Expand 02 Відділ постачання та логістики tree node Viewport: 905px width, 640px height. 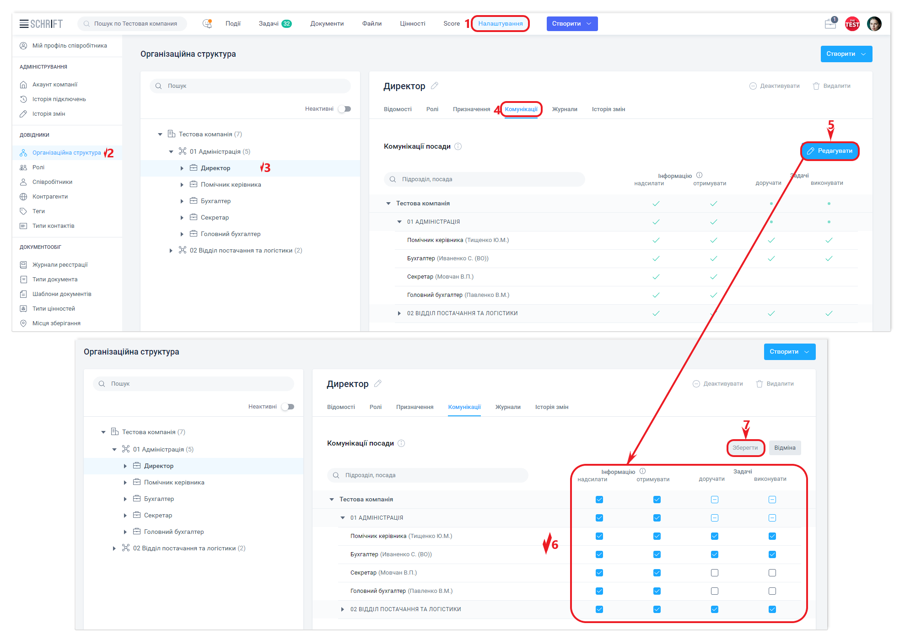tap(171, 251)
